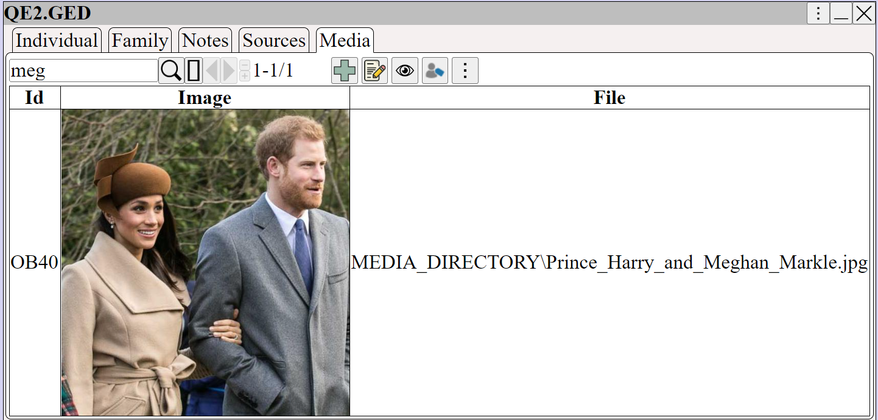Image resolution: width=878 pixels, height=420 pixels.
Task: Click the empty rectangle button beside search
Action: tap(194, 71)
